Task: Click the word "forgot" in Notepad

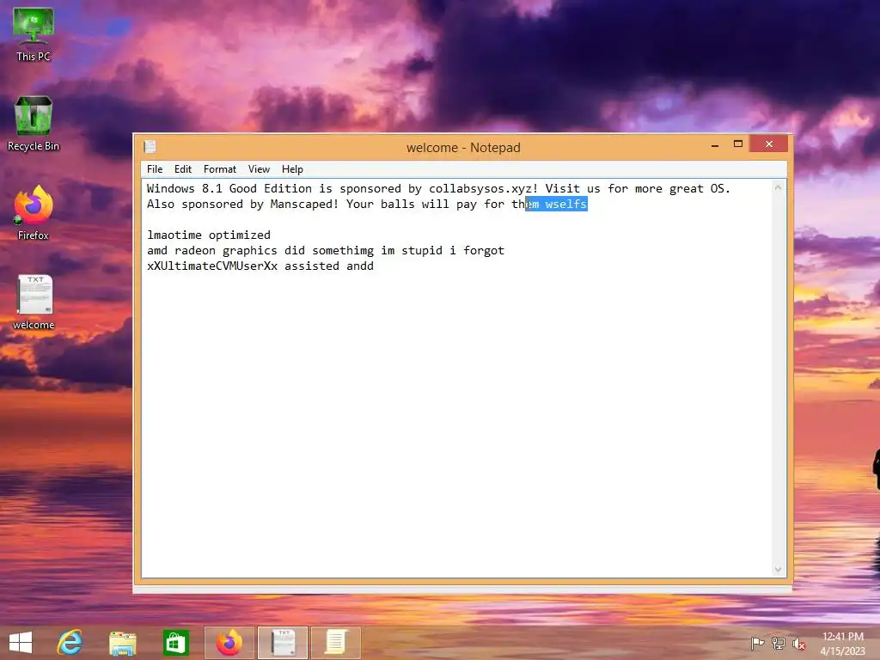Action: click(484, 250)
